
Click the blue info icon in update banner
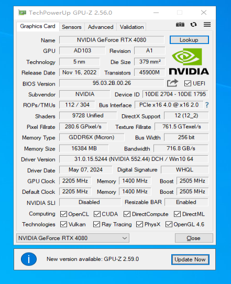29,259
